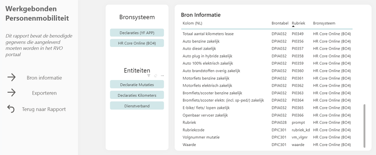This screenshot has width=376, height=155.
Task: Go to the Exporteren page
Action: pyautogui.click(x=44, y=93)
